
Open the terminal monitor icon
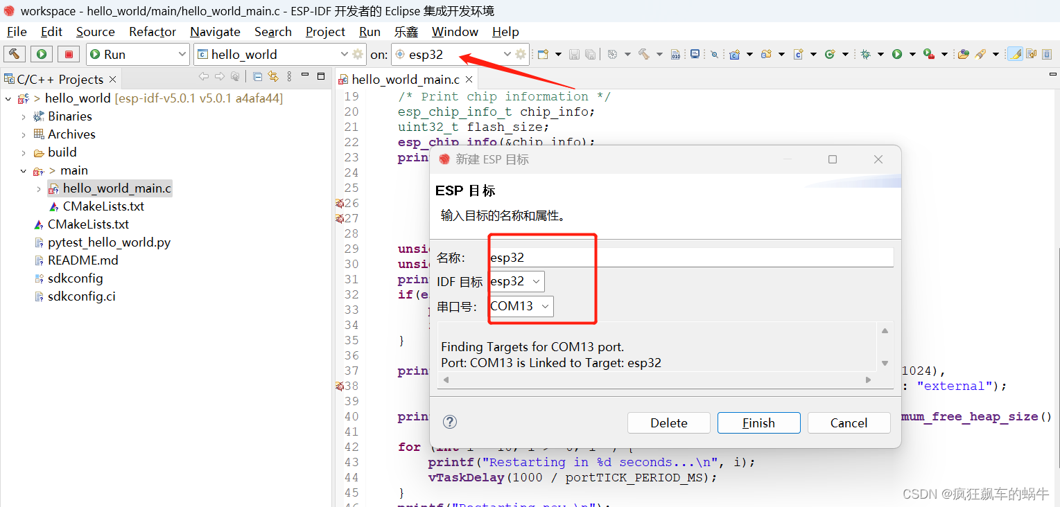pos(695,54)
